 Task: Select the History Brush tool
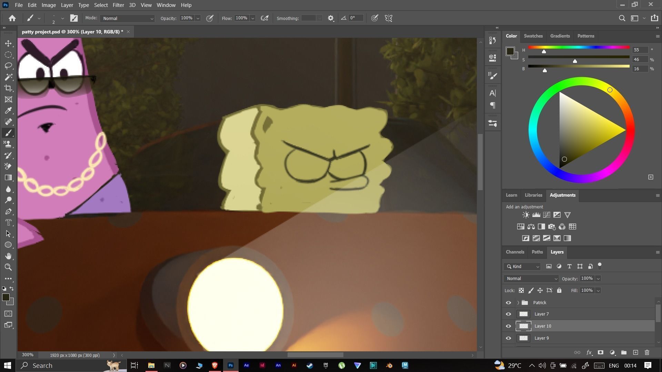point(9,155)
